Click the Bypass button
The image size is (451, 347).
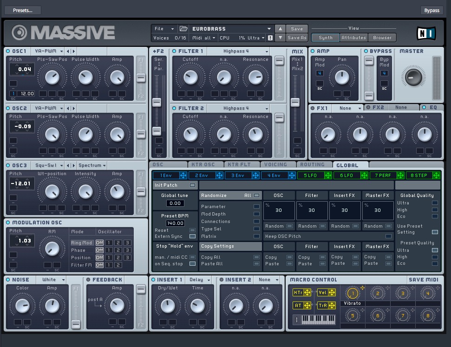(431, 10)
